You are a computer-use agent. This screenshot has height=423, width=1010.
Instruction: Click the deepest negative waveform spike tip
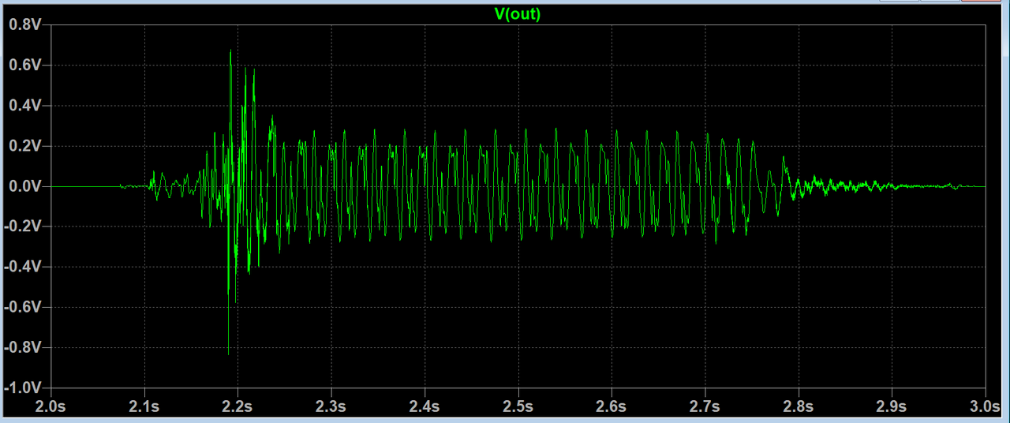pos(228,354)
